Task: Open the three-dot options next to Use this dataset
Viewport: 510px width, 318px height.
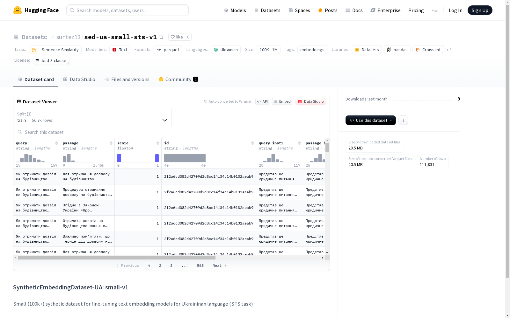Action: point(403,120)
